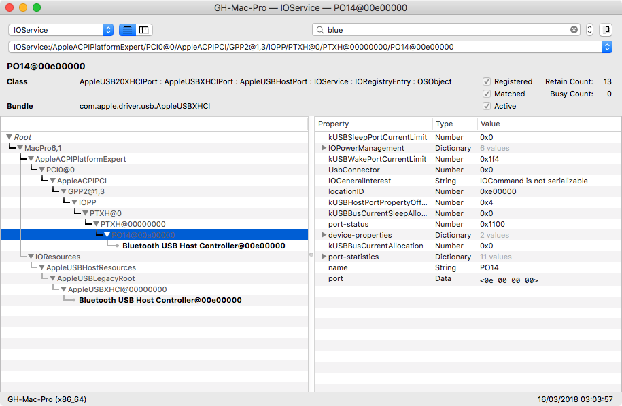
Task: Select Bluetooth USB Host Controller under AppleUSBXHCI
Action: 160,300
